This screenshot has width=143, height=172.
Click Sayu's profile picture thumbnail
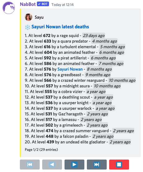coord(29,17)
